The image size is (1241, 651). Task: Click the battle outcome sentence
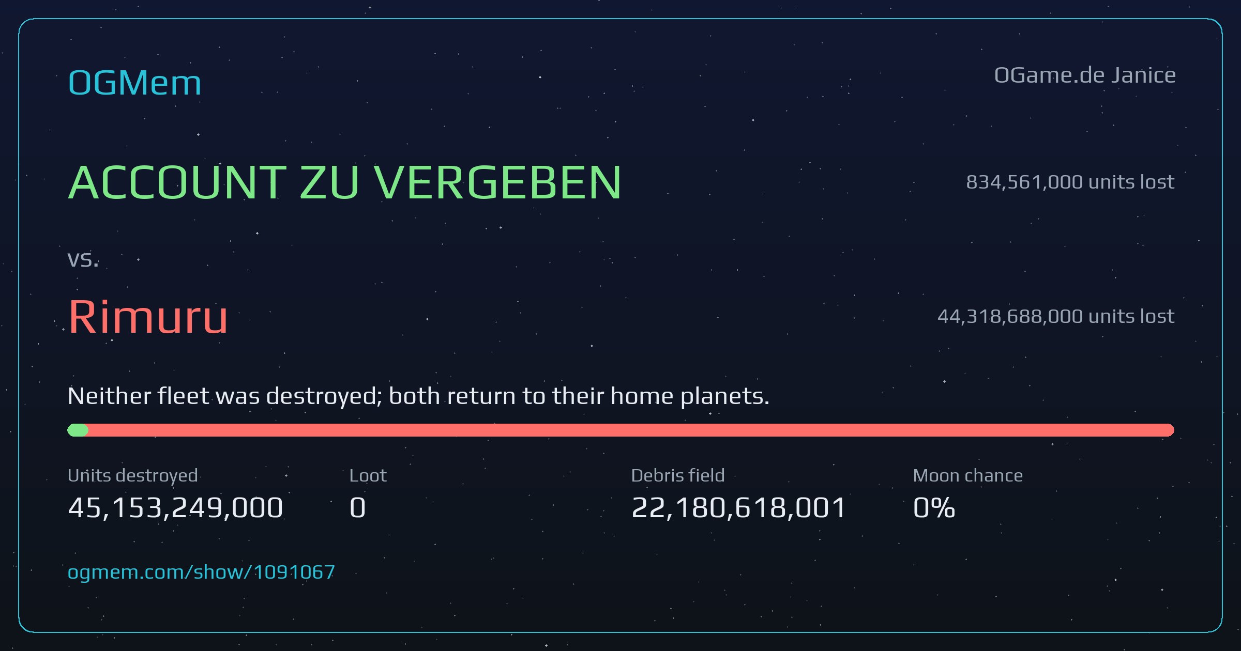[418, 396]
